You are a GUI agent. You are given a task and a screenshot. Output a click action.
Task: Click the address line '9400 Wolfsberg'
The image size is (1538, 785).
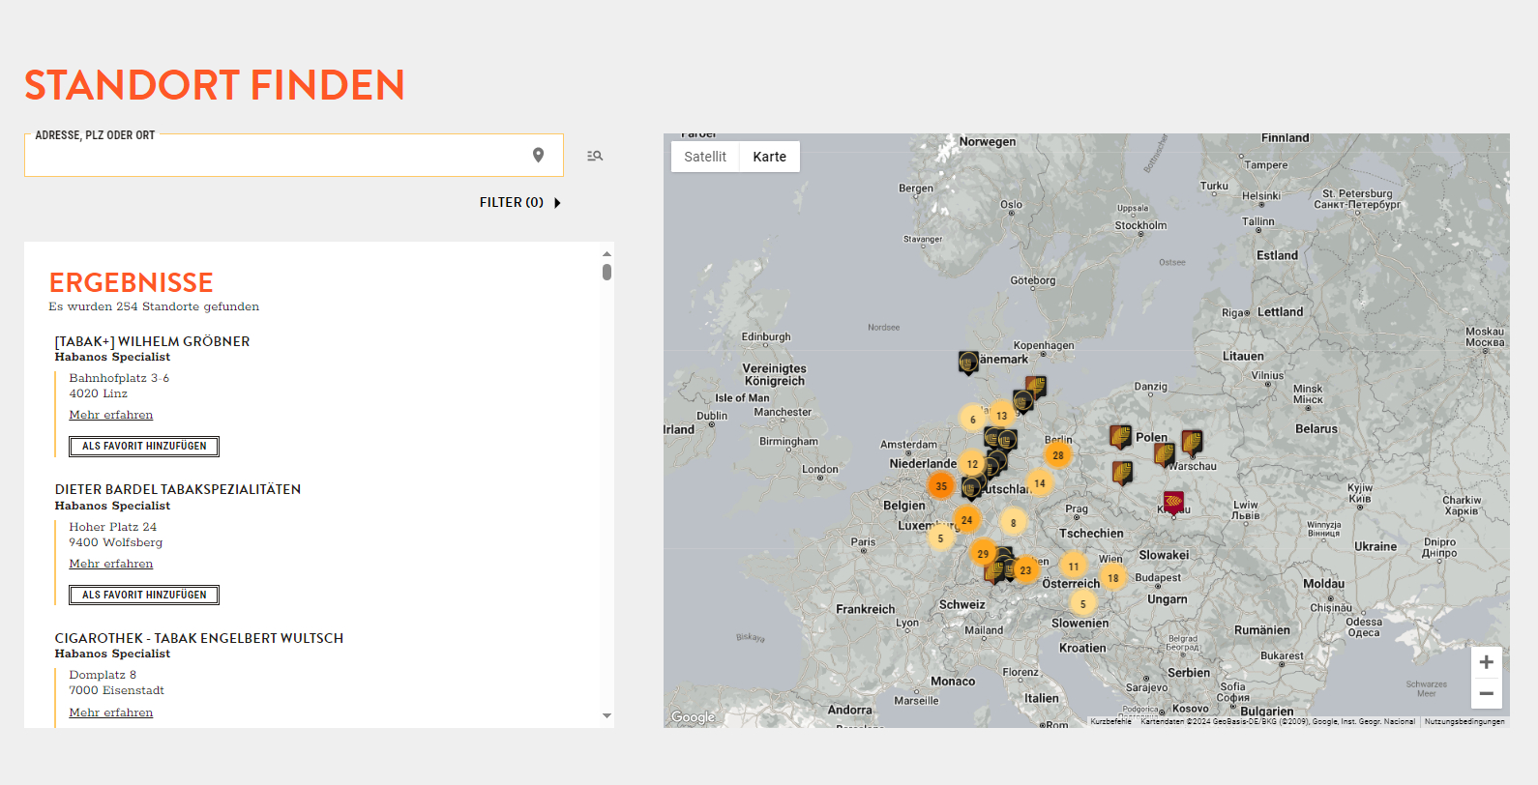(116, 542)
